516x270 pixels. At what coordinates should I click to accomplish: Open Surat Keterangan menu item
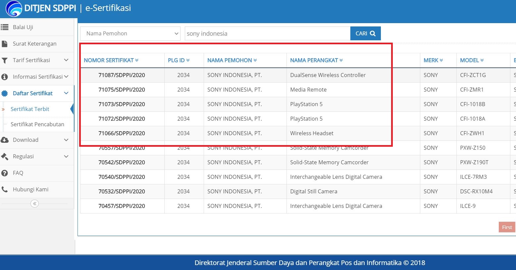[x=37, y=44]
